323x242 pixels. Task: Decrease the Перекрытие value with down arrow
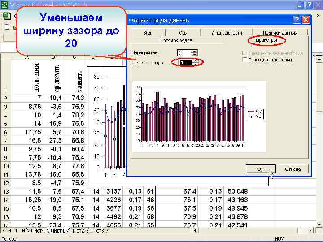(x=194, y=55)
